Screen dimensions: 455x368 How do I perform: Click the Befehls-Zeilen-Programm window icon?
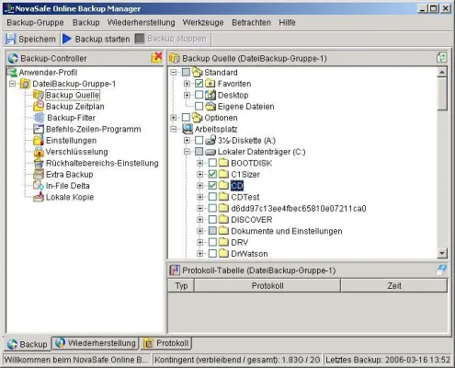point(39,129)
